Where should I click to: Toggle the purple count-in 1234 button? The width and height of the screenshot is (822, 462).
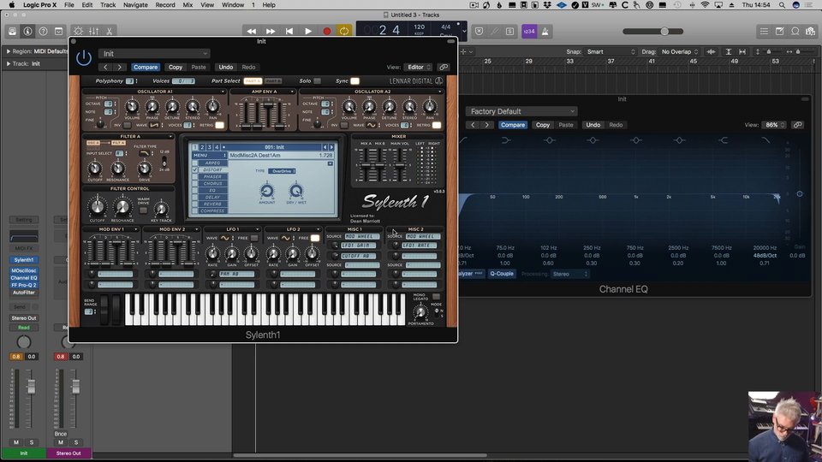click(529, 32)
